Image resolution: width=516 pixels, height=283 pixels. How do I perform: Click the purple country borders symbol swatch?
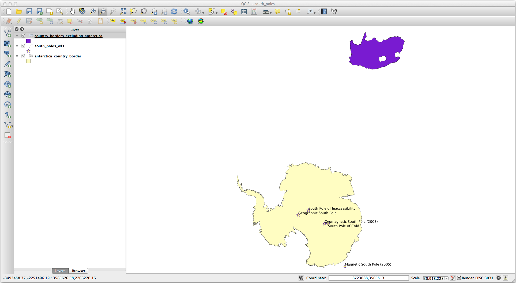[28, 41]
